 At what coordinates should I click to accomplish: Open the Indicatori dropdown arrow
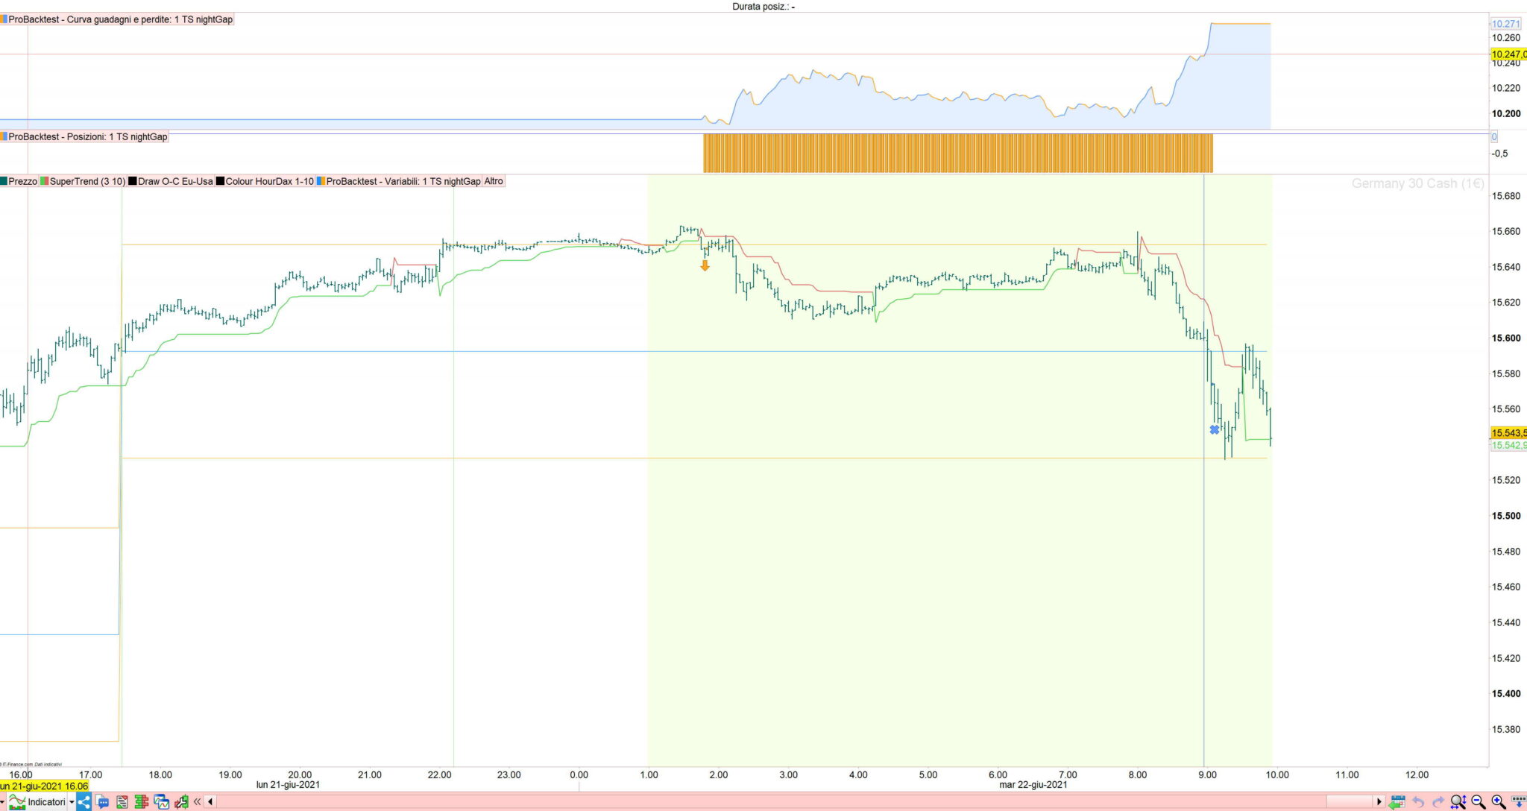point(72,802)
